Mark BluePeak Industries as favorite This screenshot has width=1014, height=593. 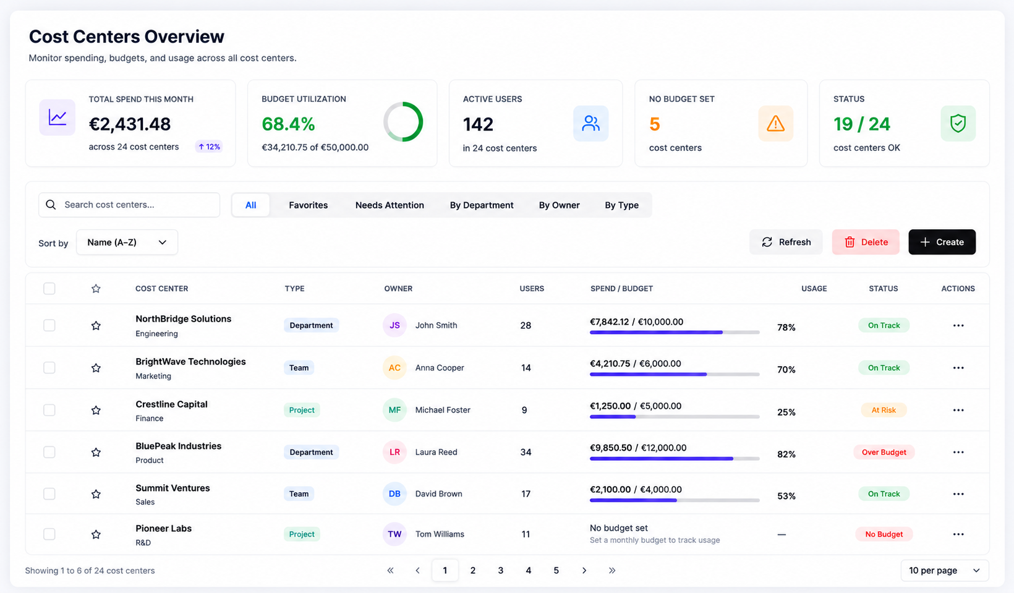point(96,452)
